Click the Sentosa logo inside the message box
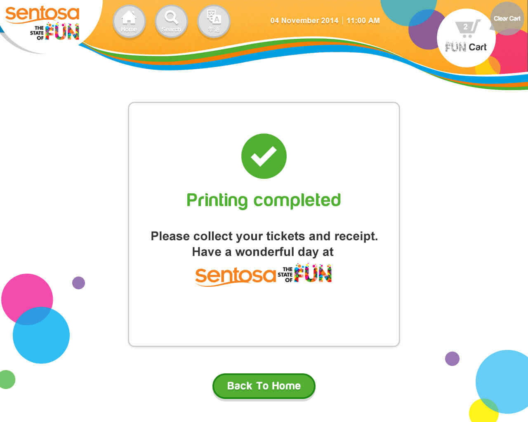The height and width of the screenshot is (422, 528). 264,274
